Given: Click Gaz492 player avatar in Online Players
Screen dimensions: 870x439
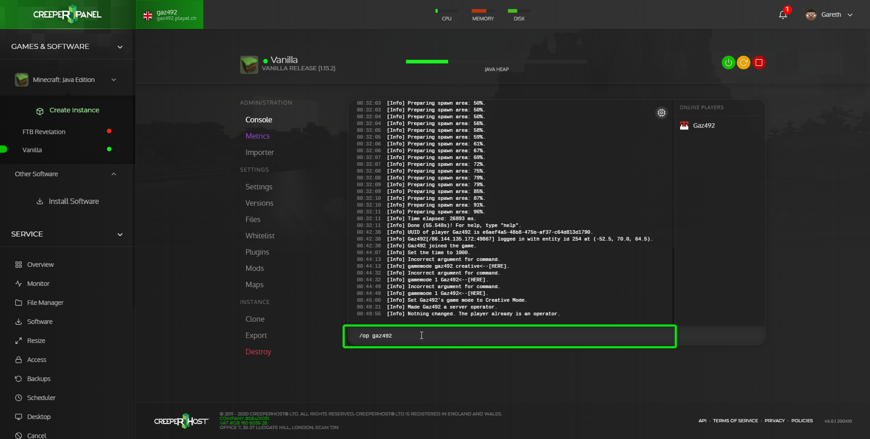Looking at the screenshot, I should pos(684,125).
